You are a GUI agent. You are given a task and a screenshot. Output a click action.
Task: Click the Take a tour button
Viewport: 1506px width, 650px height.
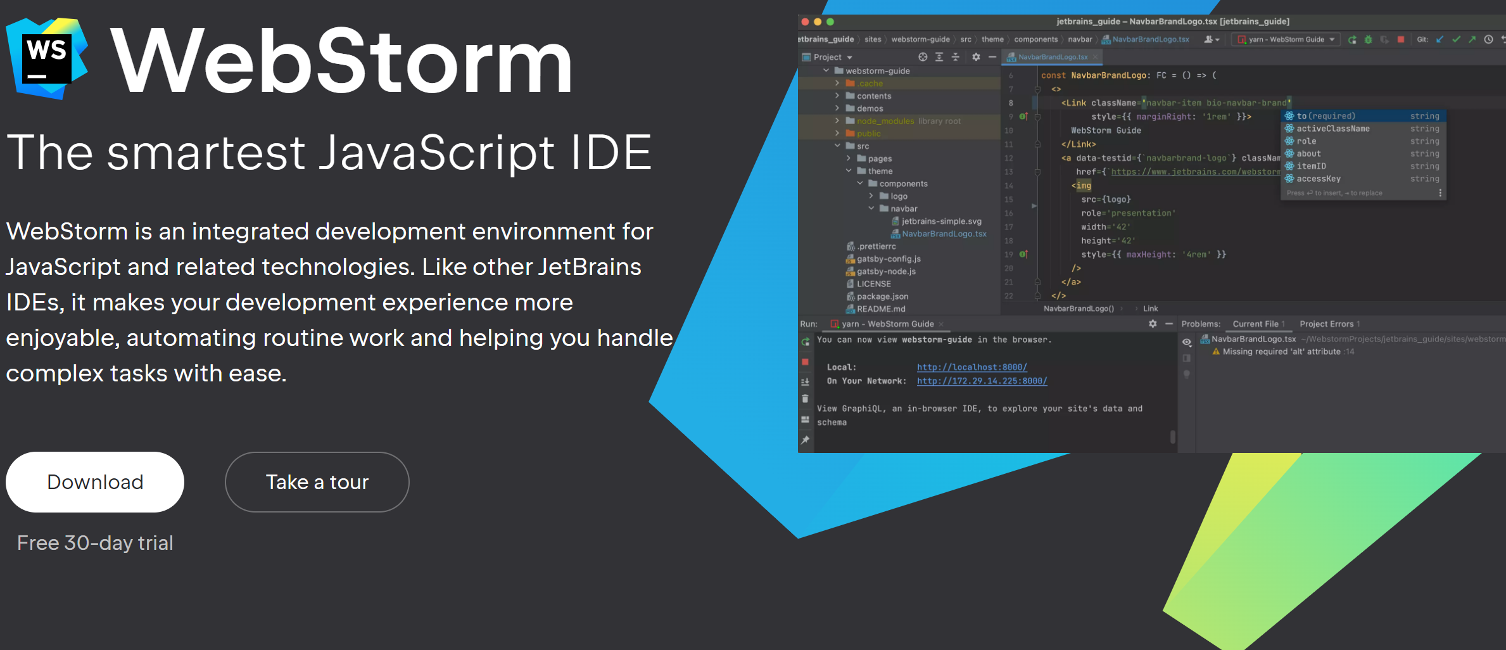click(317, 482)
